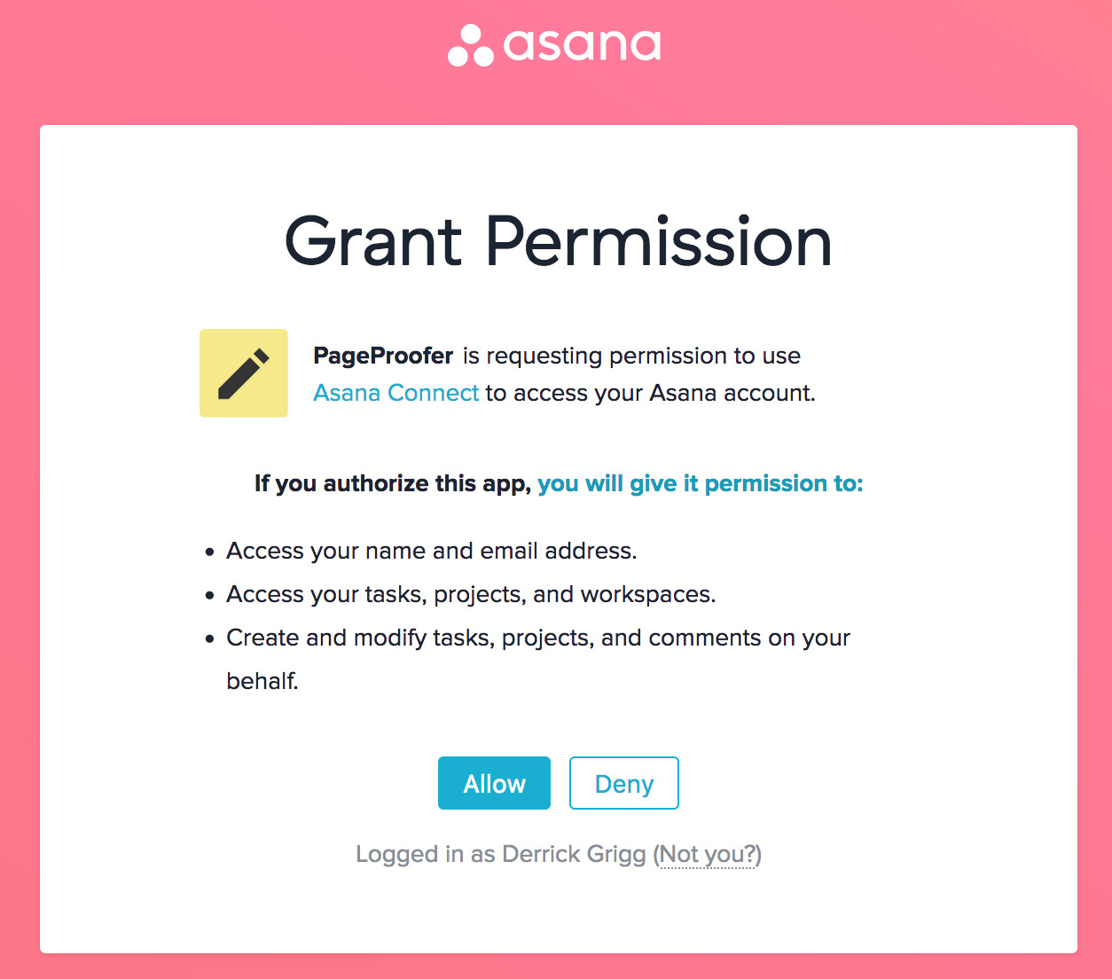Open the Asana Connect link
1112x979 pixels.
395,393
